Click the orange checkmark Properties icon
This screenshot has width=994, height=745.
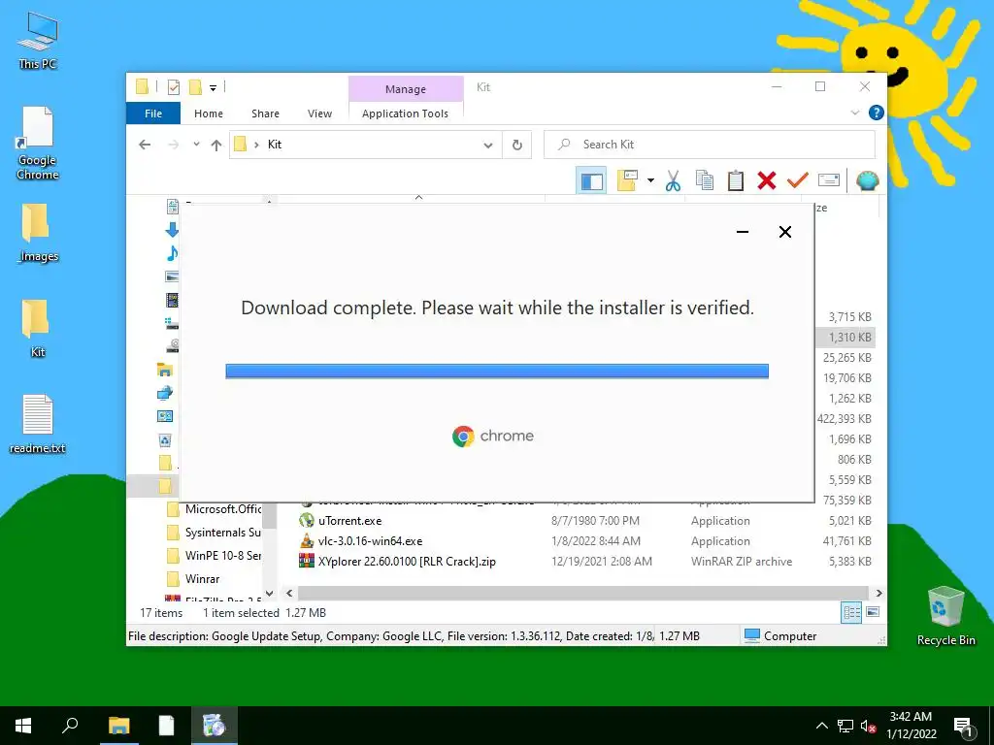tap(798, 180)
